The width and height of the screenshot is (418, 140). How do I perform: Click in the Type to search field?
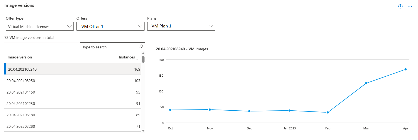pos(109,47)
